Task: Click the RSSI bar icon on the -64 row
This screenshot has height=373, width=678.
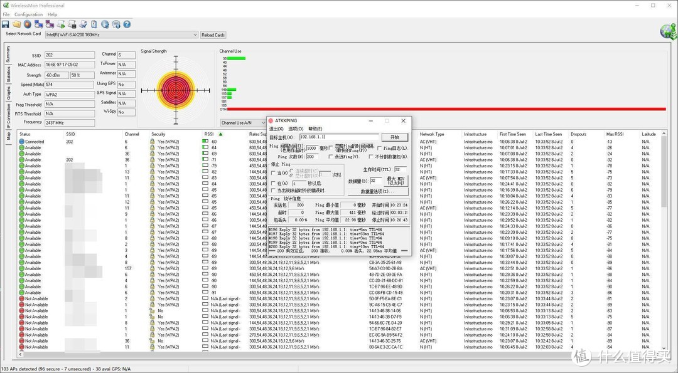Action: pyautogui.click(x=205, y=148)
